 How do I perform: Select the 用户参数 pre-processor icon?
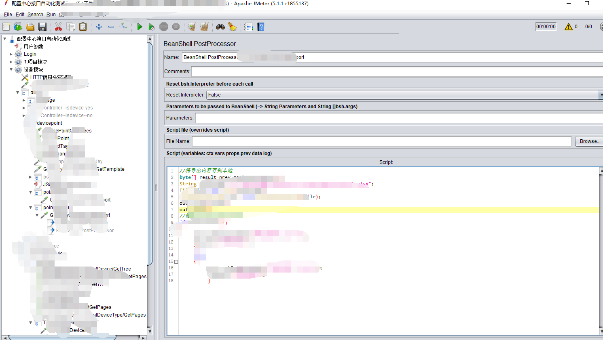(x=18, y=46)
